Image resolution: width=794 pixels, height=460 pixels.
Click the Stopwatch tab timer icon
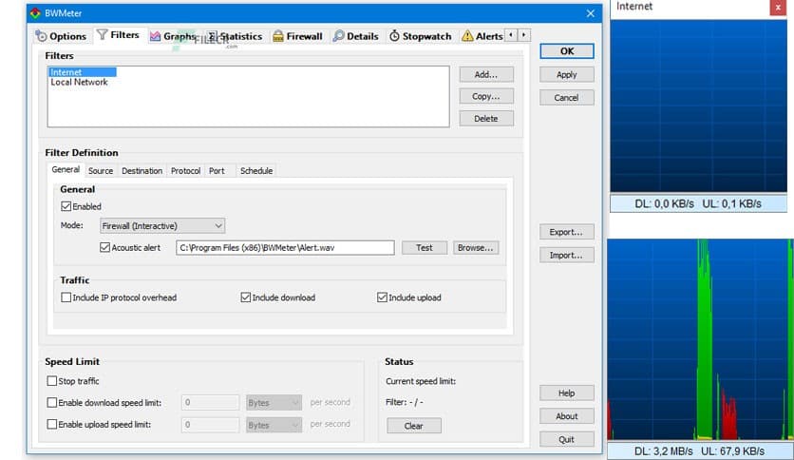[x=394, y=36]
